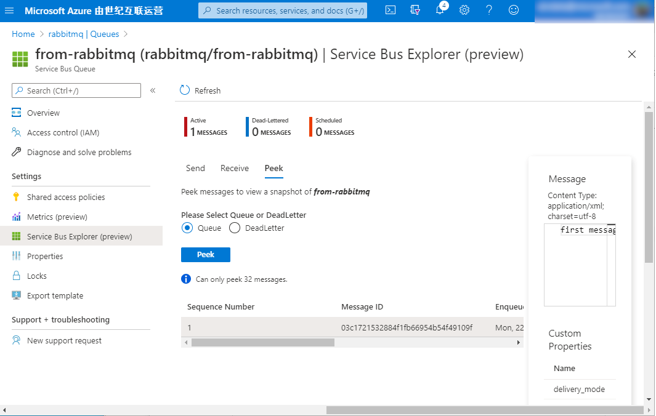
Task: Click the feedback smiley icon
Action: pyautogui.click(x=514, y=10)
